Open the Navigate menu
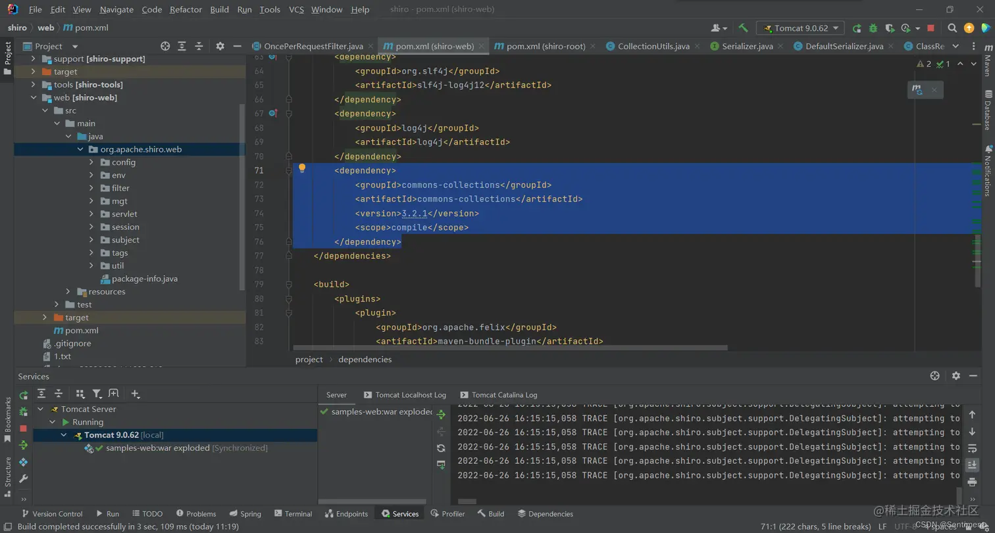The width and height of the screenshot is (995, 533). [116, 10]
